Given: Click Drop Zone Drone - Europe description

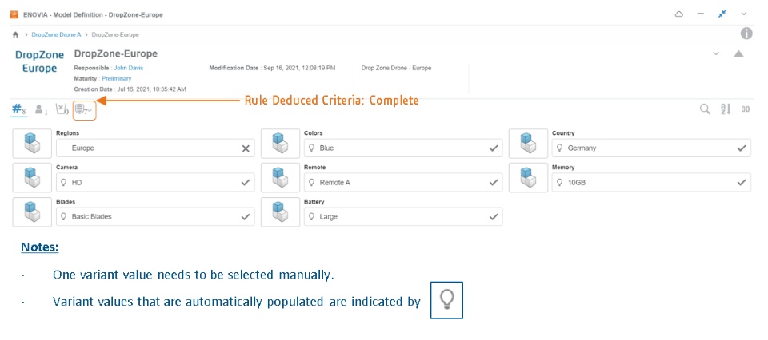Looking at the screenshot, I should tap(396, 68).
